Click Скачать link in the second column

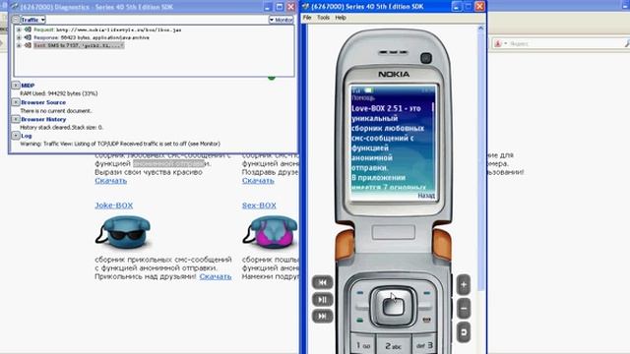[x=258, y=181]
